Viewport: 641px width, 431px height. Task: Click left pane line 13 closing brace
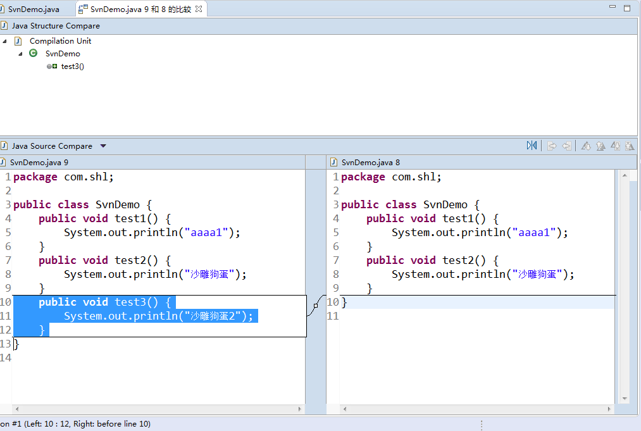point(16,344)
